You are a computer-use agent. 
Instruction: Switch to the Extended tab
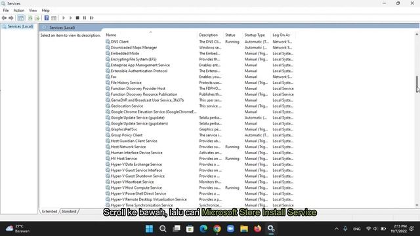point(50,211)
